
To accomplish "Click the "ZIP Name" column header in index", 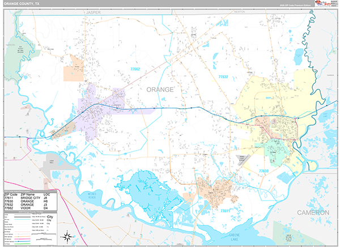I will (x=28, y=194).
